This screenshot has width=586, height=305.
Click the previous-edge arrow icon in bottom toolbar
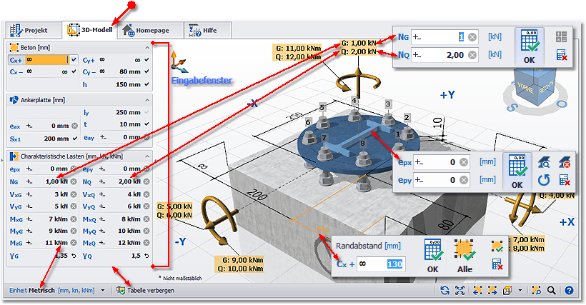click(477, 290)
